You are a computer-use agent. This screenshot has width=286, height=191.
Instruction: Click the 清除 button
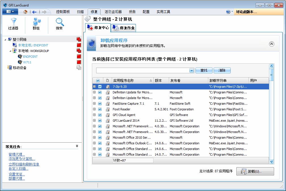pyautogui.click(x=222, y=70)
